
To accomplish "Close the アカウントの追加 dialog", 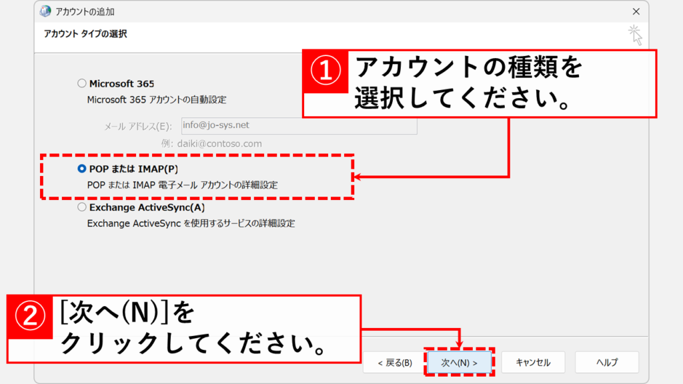I will click(x=636, y=12).
